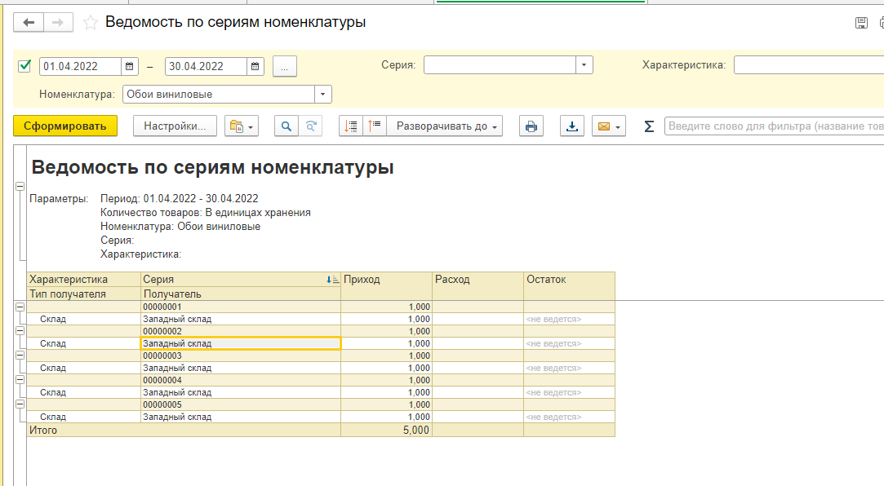Collapse the 00000003 series group
Viewport: 884px width, 486px height.
point(20,356)
